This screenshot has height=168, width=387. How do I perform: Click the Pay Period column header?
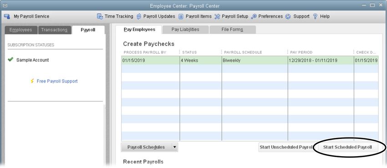[x=301, y=52]
